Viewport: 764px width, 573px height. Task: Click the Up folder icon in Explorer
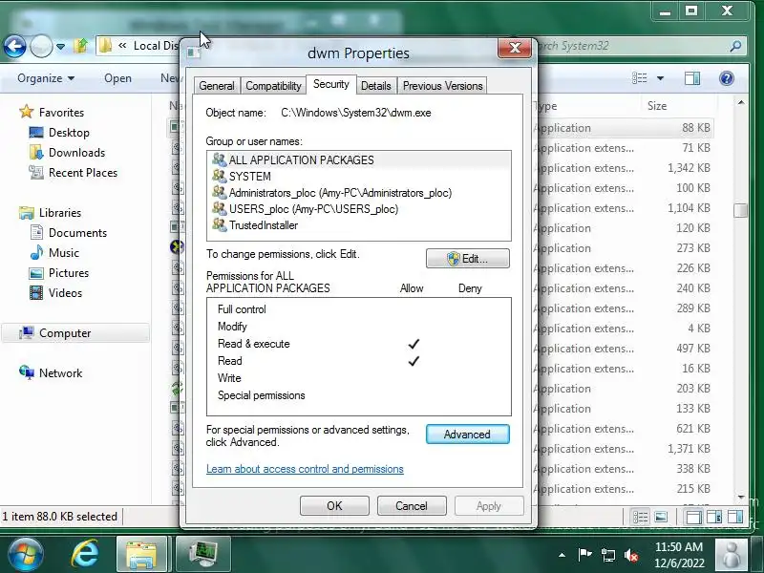pyautogui.click(x=80, y=46)
